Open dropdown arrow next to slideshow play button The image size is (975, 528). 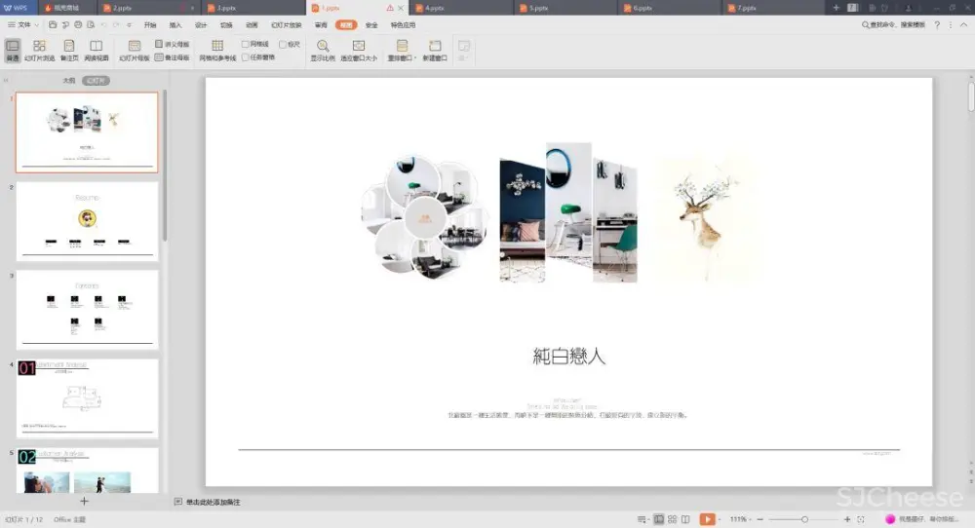coord(720,519)
